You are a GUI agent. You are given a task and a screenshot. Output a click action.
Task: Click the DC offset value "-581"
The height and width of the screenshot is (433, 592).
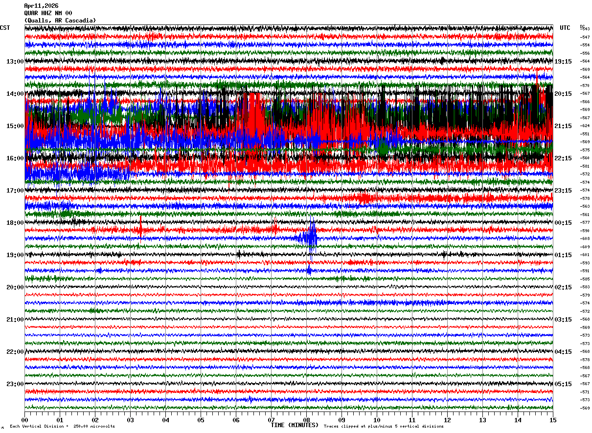[585, 166]
